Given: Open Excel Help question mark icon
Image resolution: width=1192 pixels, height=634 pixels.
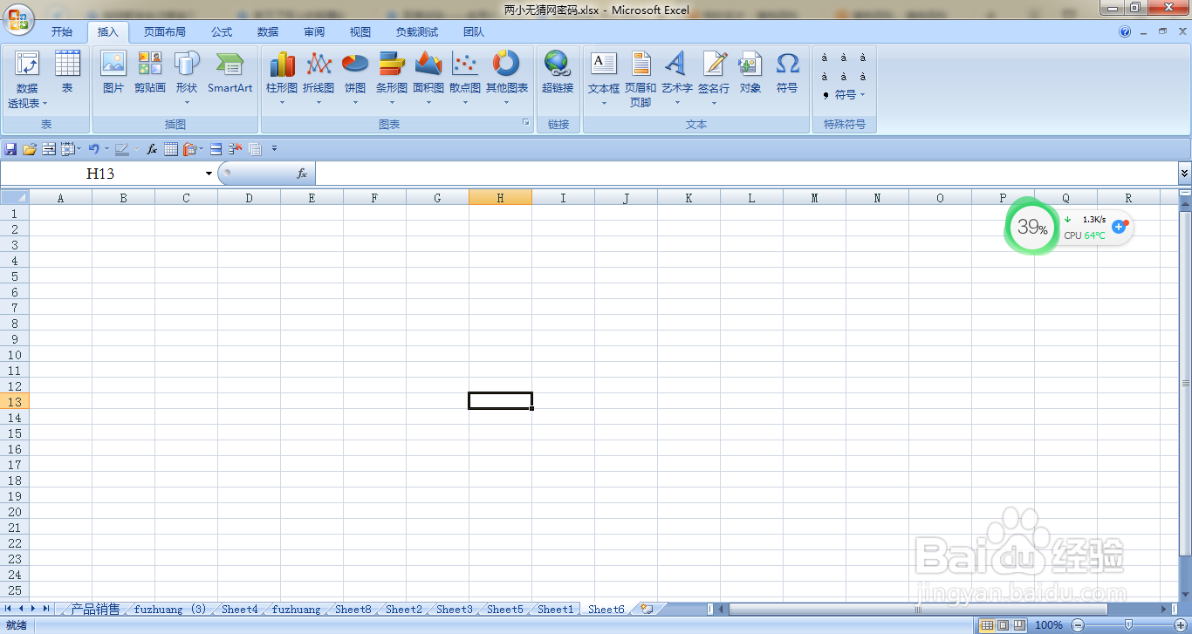Looking at the screenshot, I should (x=1125, y=31).
